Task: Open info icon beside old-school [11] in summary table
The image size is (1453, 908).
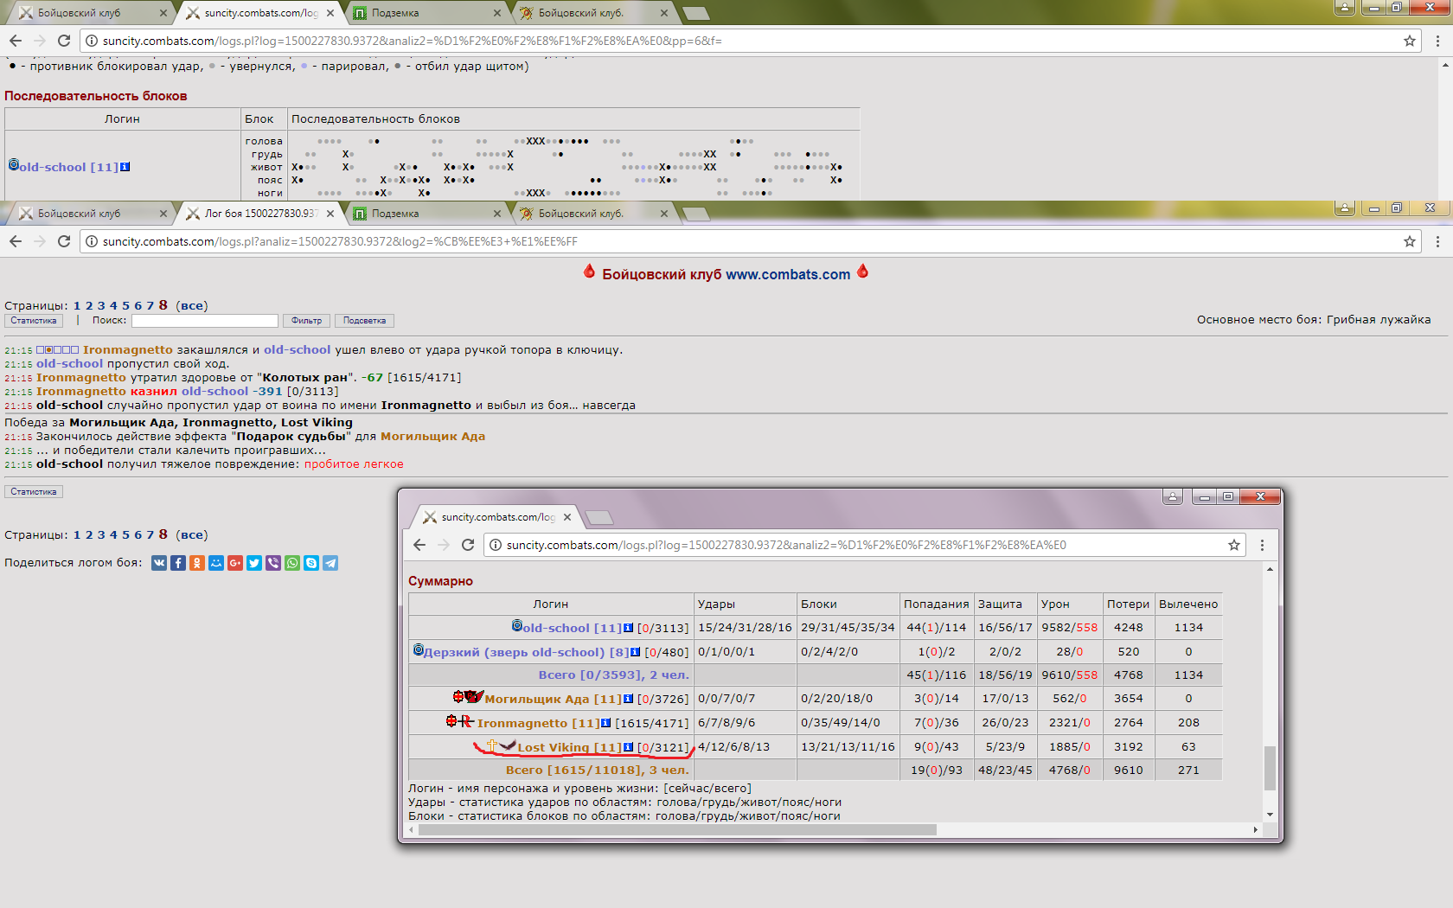Action: click(629, 628)
